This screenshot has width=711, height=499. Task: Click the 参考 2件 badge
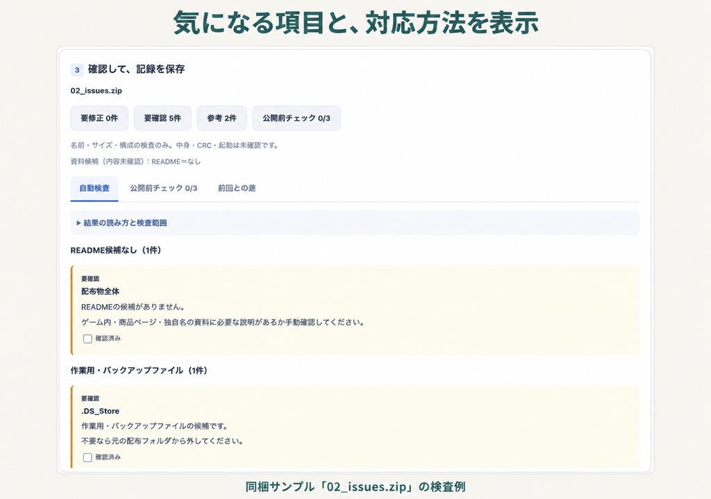221,118
